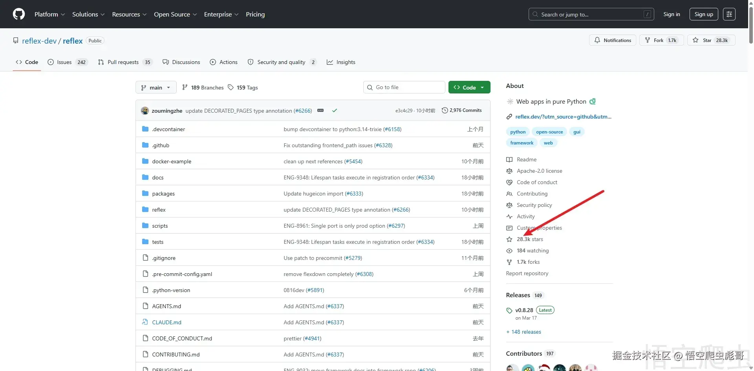This screenshot has width=754, height=371.
Task: Open the .python-version file
Action: point(171,290)
